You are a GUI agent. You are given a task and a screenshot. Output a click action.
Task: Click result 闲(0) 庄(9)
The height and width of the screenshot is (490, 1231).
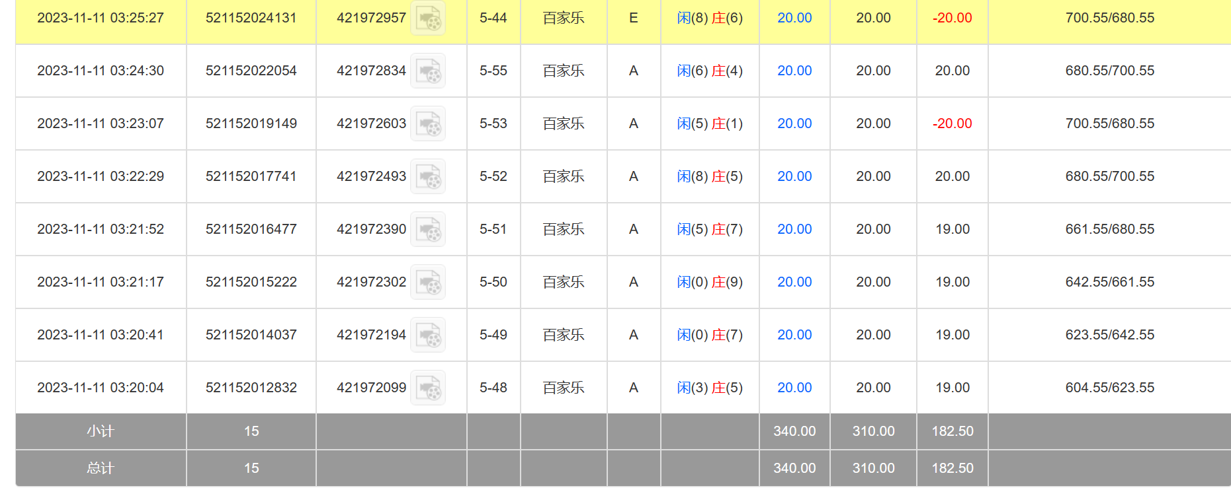pos(710,282)
